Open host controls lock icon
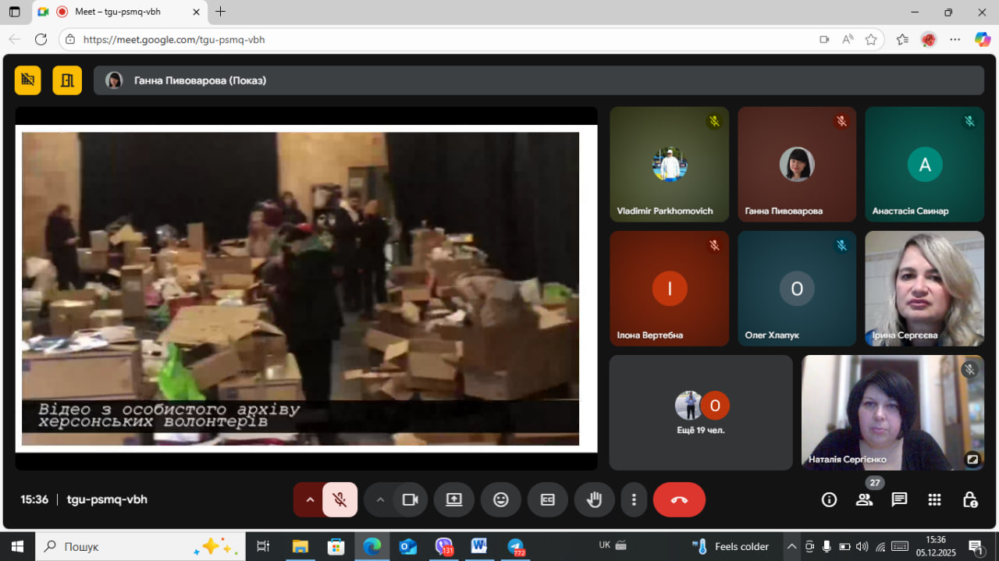Screen dimensions: 999x561 [x=969, y=499]
